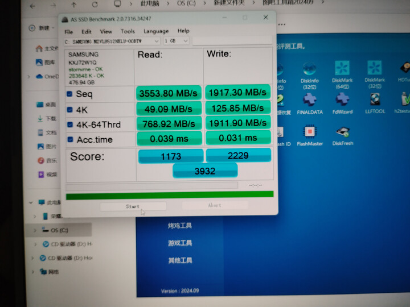
Task: Open 图片 in Explorer sidebar
Action: pyautogui.click(x=47, y=147)
